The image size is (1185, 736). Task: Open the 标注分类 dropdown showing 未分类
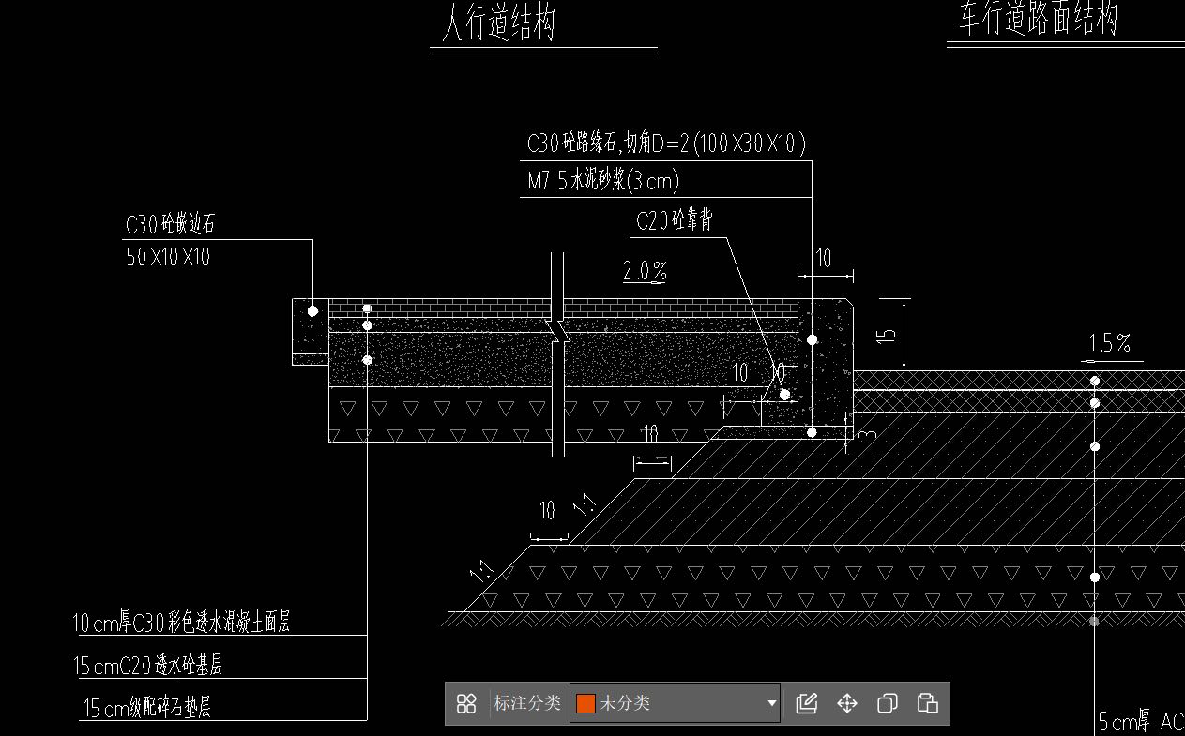click(676, 703)
